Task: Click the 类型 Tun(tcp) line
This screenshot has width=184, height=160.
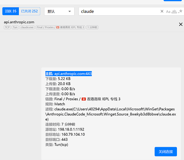Action: 57,145
